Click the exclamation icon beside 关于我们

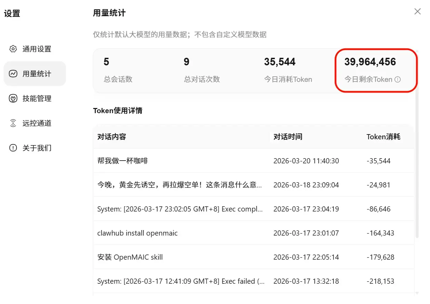point(13,148)
